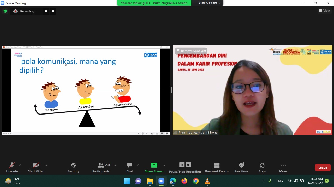Image resolution: width=334 pixels, height=187 pixels.
Task: Open the Chat panel
Action: tap(130, 165)
